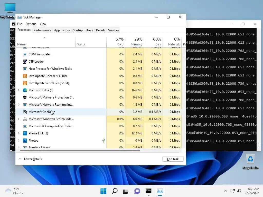Click the Task Manager title bar icon
Viewport: 263px width, 197px height.
pyautogui.click(x=20, y=17)
